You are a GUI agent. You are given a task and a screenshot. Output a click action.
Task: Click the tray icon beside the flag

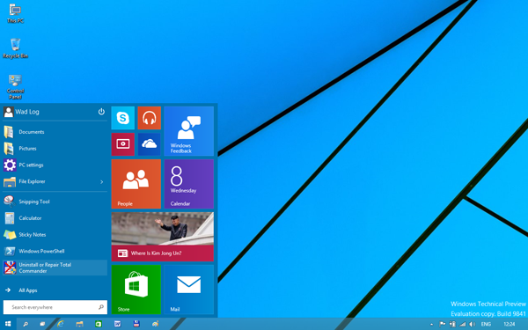452,324
